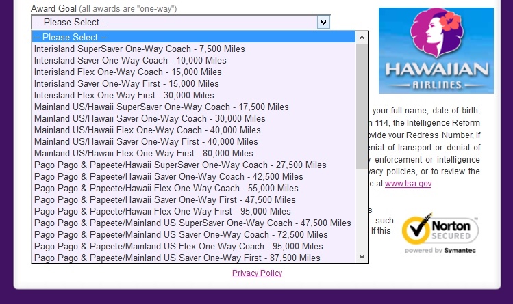Pick Interisland Flex One-Way First 30,000 Miles
The width and height of the screenshot is (513, 304).
coord(194,95)
